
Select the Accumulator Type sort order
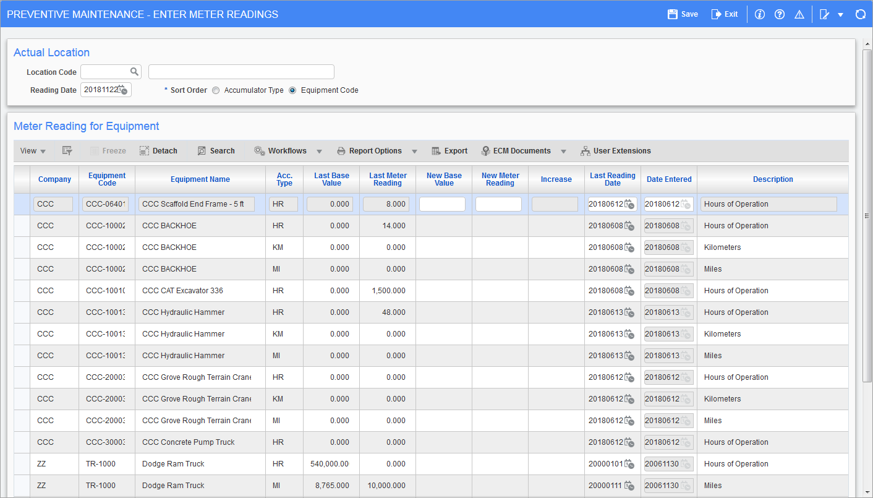tap(216, 90)
